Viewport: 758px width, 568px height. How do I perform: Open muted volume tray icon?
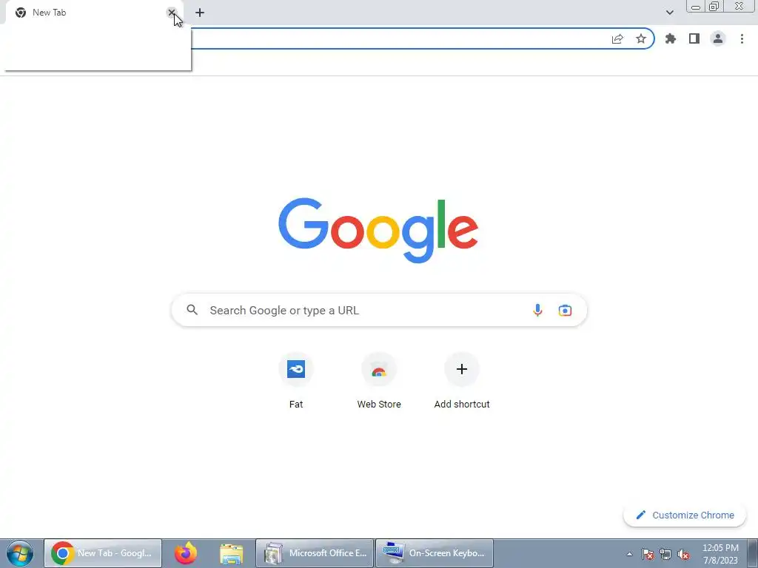[683, 554]
